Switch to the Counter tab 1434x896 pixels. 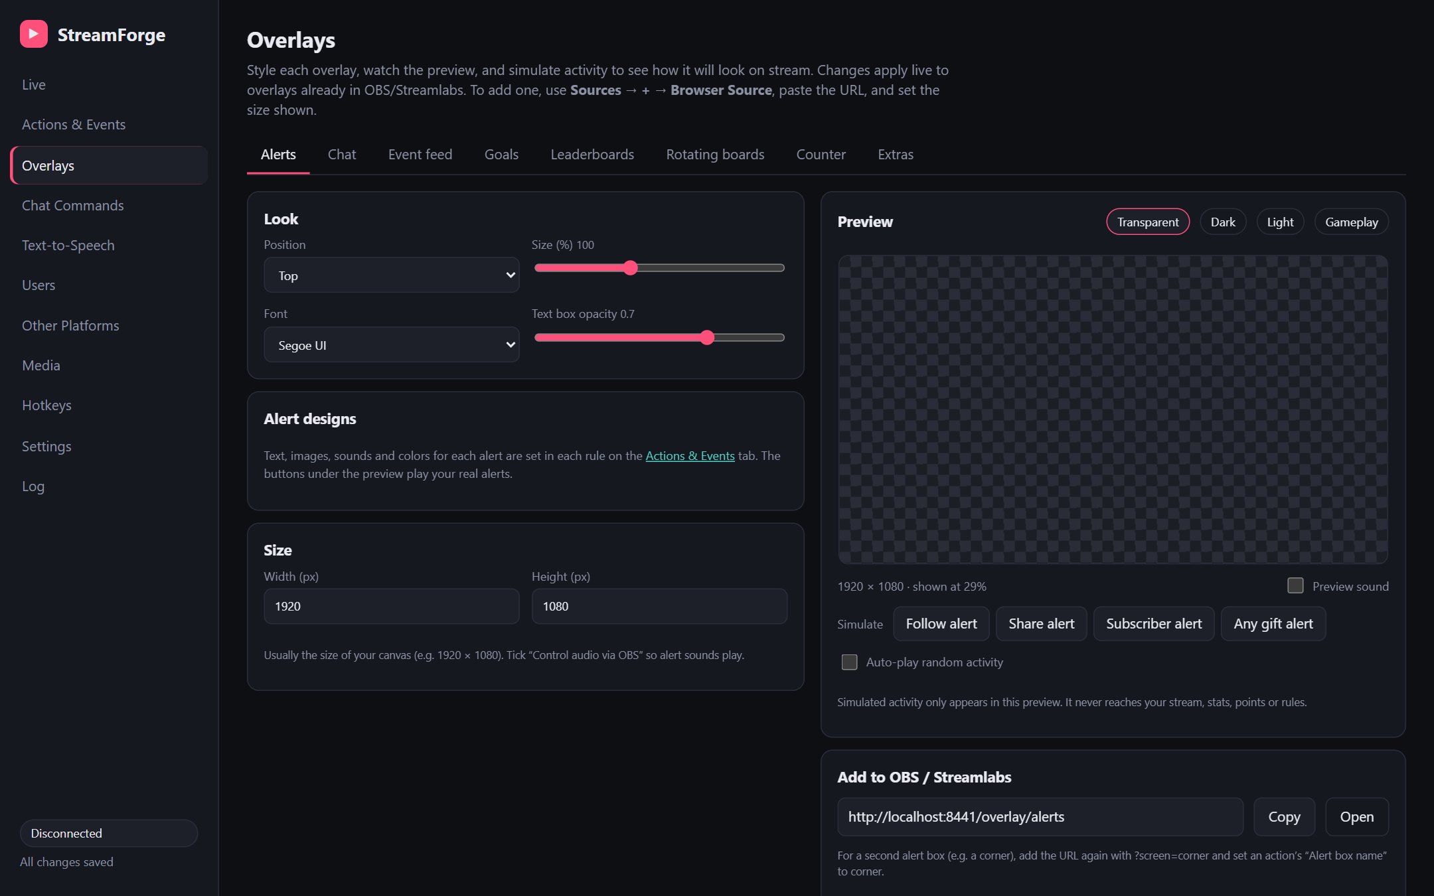click(x=821, y=154)
